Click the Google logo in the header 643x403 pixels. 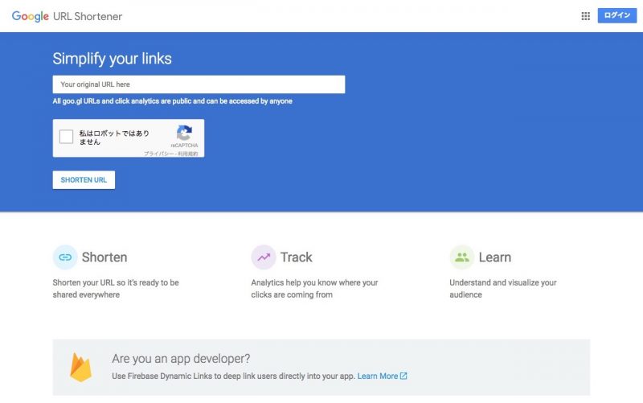click(30, 16)
